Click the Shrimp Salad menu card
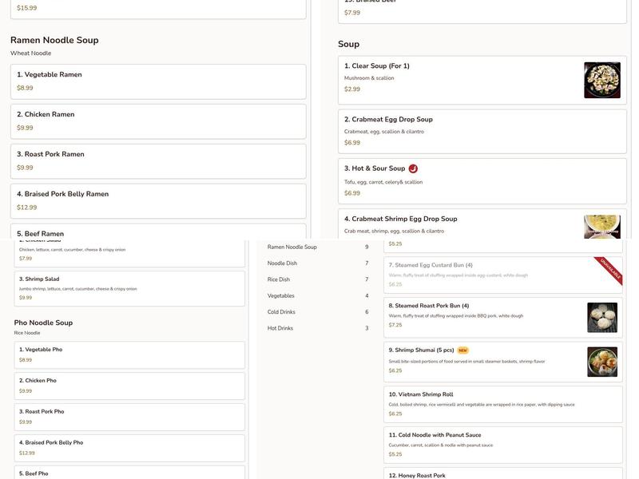The height and width of the screenshot is (479, 639). pos(129,288)
